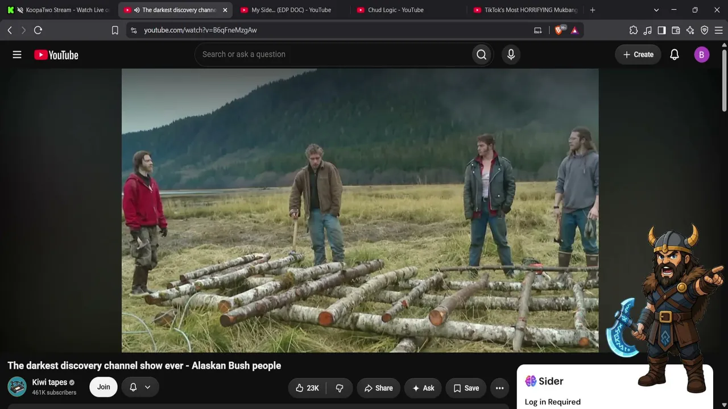Save video to a playlist
The height and width of the screenshot is (409, 728).
click(x=466, y=388)
